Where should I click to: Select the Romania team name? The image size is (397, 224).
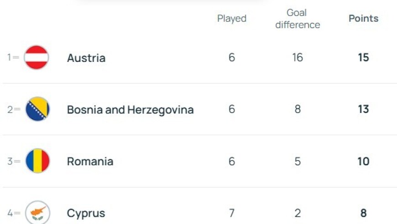point(90,162)
